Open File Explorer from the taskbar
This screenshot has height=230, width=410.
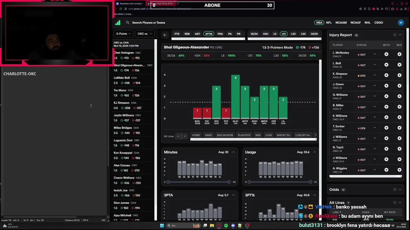click(212, 226)
